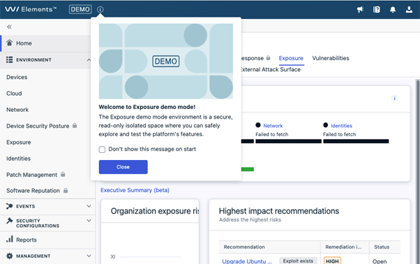The image size is (420, 264).
Task: Click the megaphone announcements icon
Action: 360,10
